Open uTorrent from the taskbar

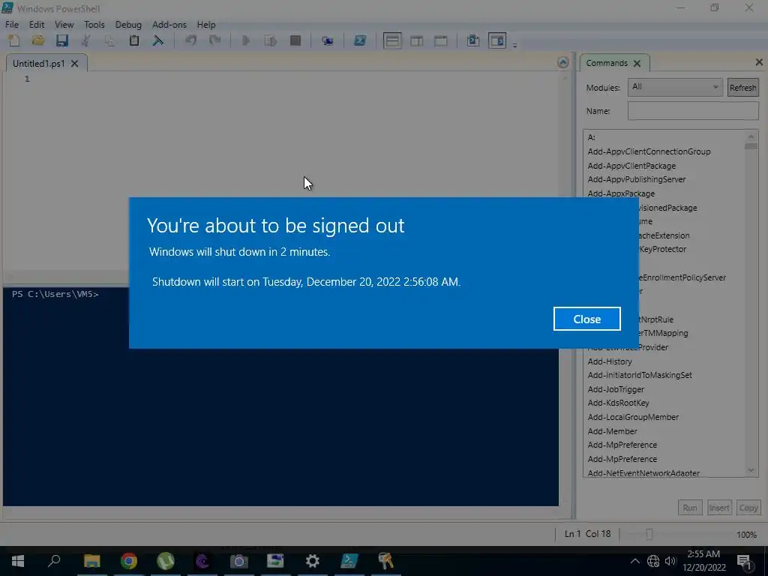point(166,561)
